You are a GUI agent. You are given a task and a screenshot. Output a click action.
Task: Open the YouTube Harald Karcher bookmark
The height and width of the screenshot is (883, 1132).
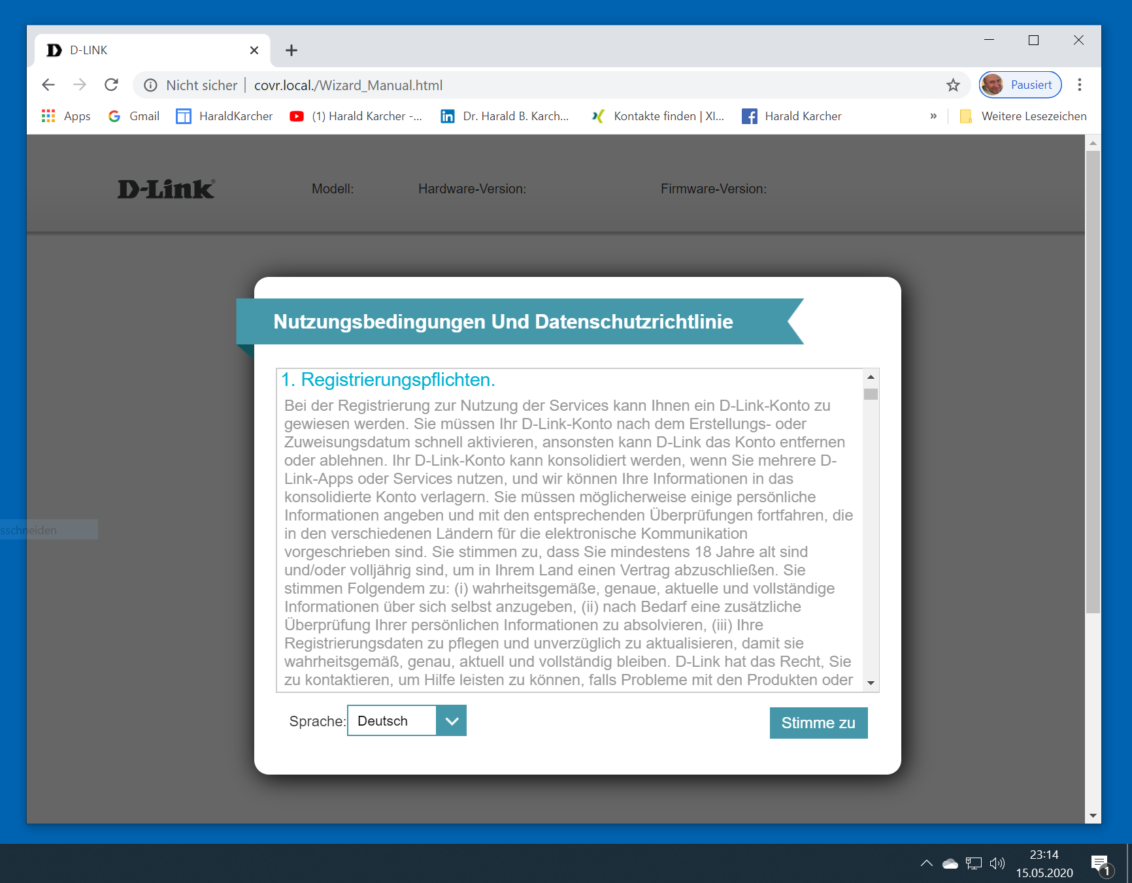(356, 116)
